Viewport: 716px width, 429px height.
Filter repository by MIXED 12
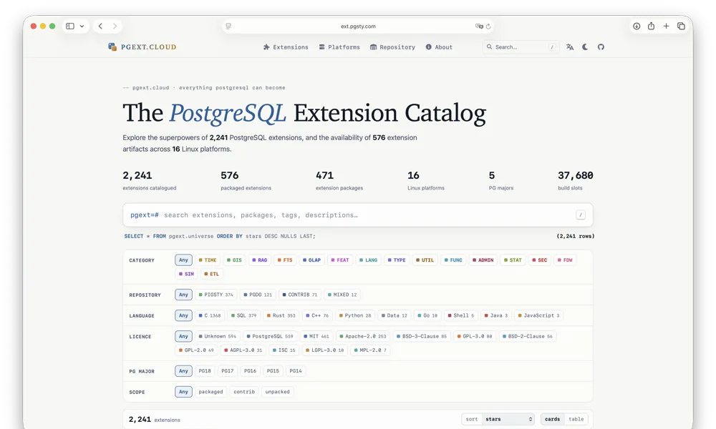click(x=342, y=295)
